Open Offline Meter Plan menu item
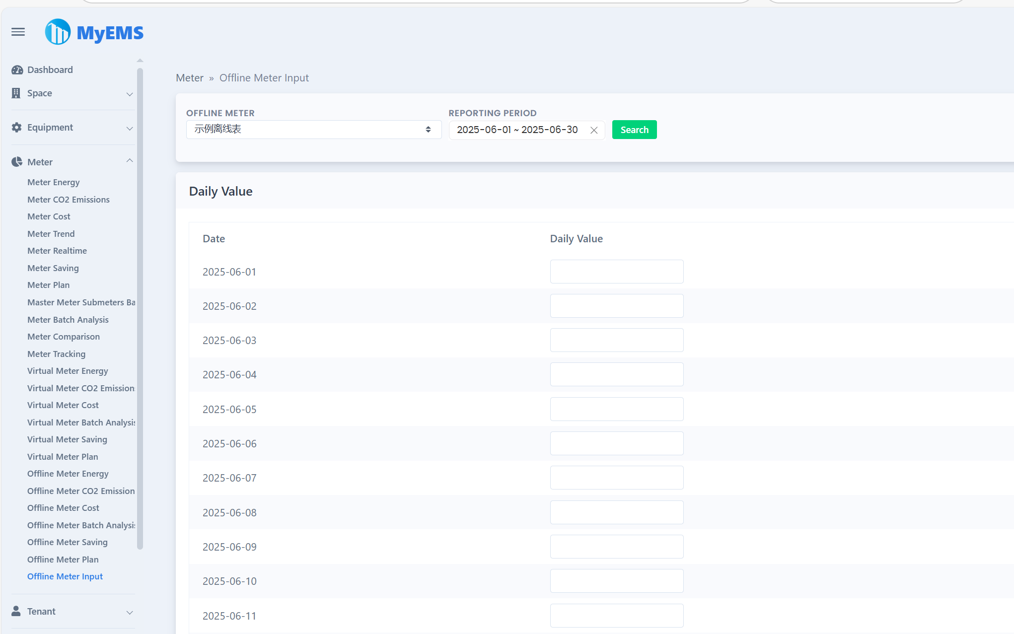 [63, 560]
